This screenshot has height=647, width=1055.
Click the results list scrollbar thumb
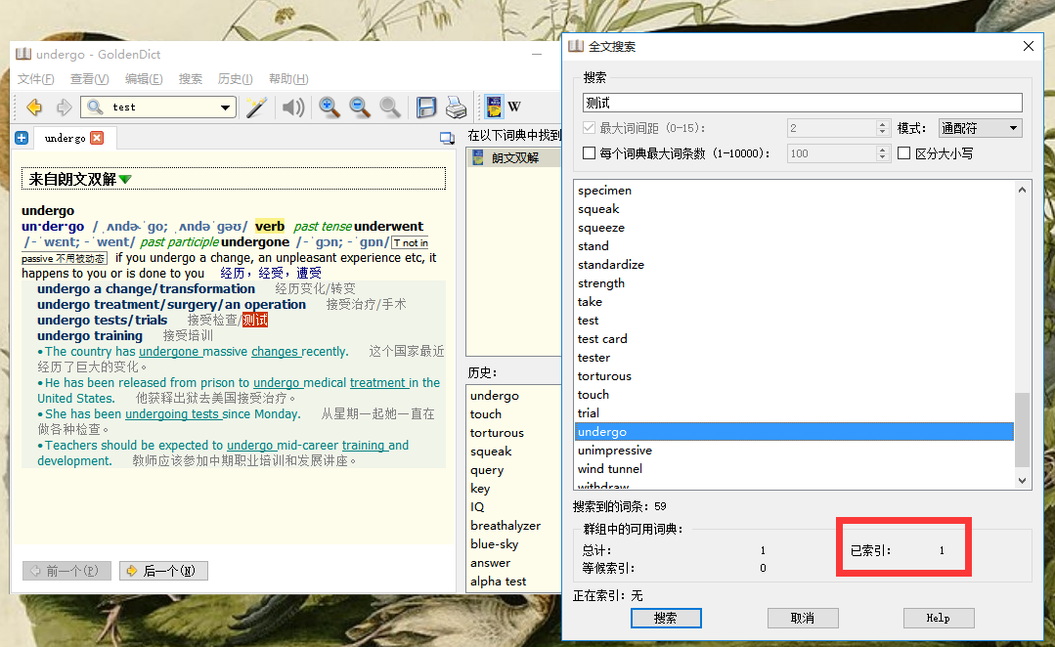(1022, 430)
